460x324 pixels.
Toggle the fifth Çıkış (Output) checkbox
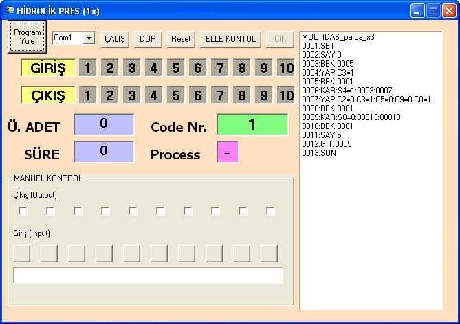pyautogui.click(x=133, y=211)
